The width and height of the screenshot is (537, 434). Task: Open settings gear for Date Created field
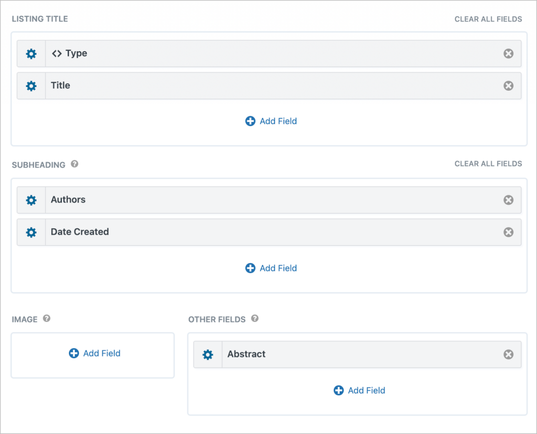pyautogui.click(x=31, y=232)
